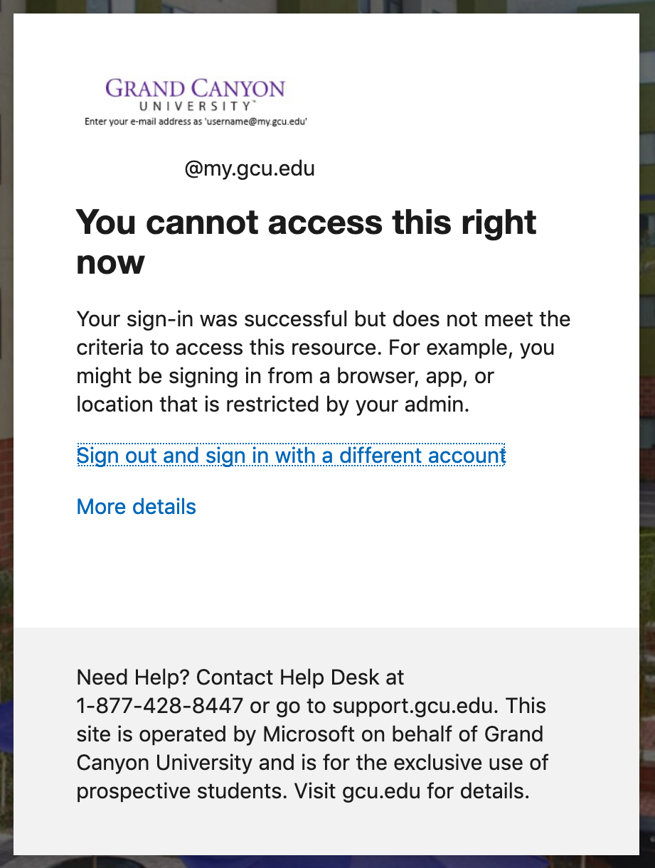Click the email format hint below the logo
The height and width of the screenshot is (868, 655).
click(x=196, y=122)
